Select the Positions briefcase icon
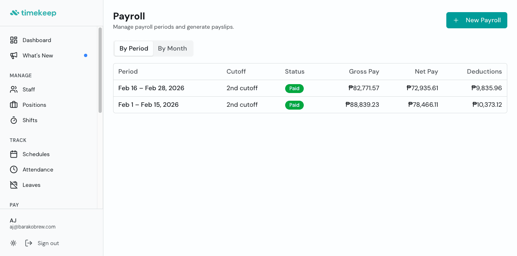 coord(13,105)
